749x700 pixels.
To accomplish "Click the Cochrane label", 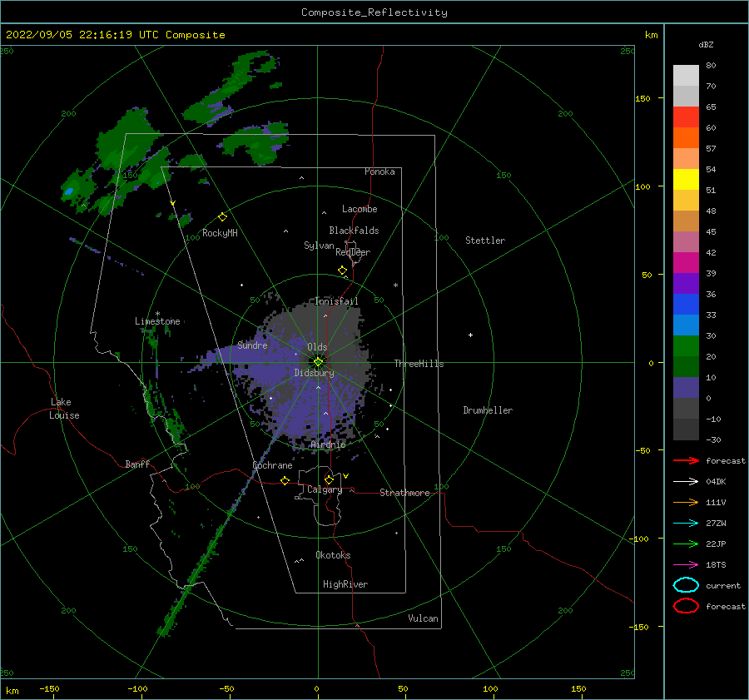I will [x=272, y=465].
